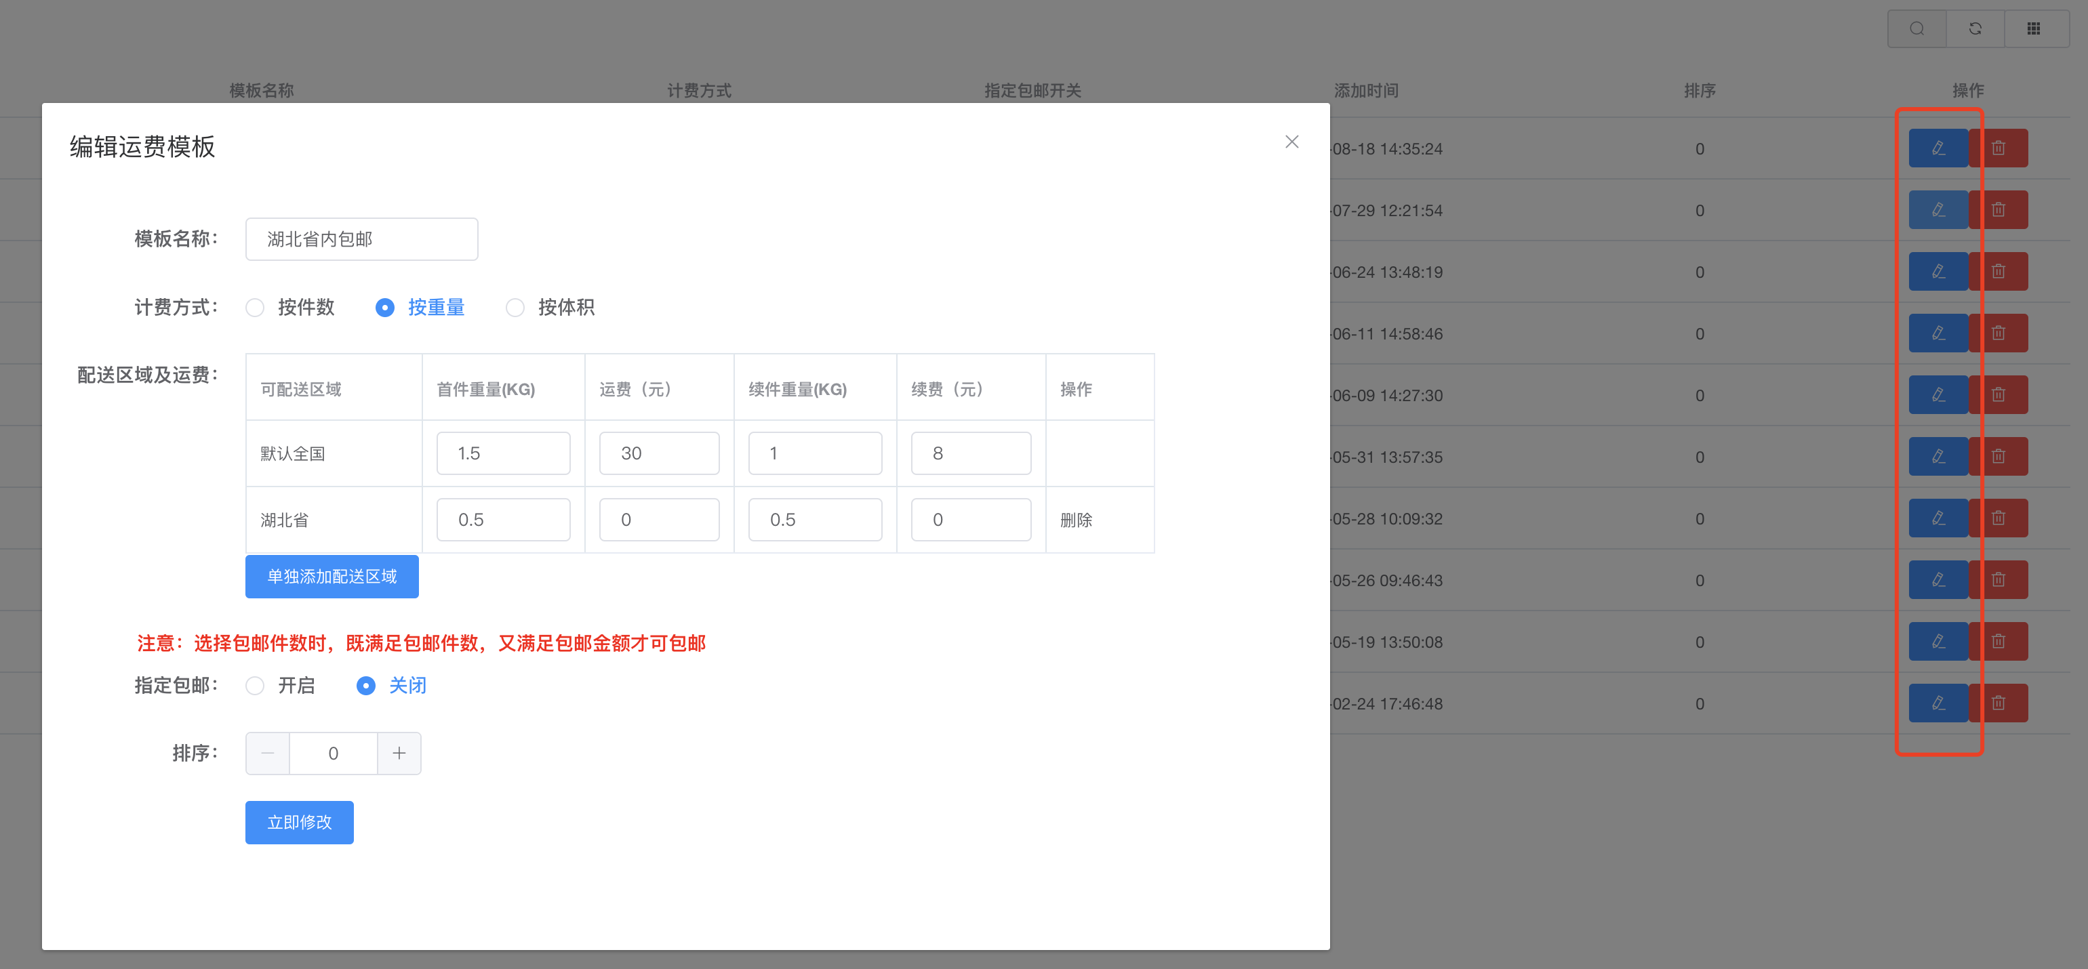
Task: Increase 排序 value with plus button
Action: coord(399,754)
